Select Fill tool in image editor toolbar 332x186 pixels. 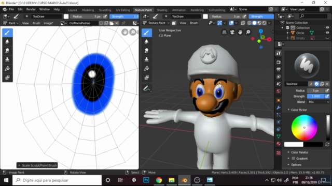click(x=7, y=69)
